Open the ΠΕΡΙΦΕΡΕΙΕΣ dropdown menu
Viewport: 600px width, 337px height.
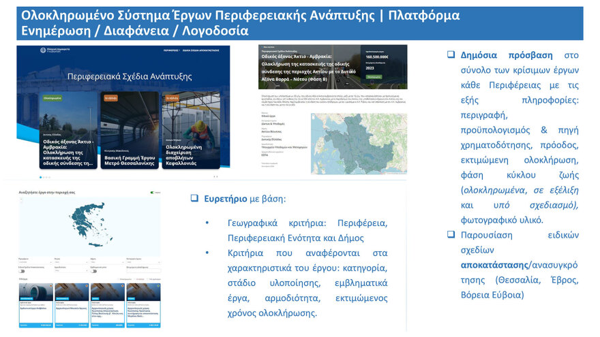pyautogui.click(x=171, y=50)
